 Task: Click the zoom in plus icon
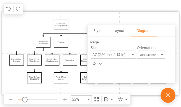[65, 100]
